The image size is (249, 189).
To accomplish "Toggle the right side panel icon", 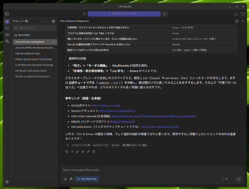I will point(243,14).
